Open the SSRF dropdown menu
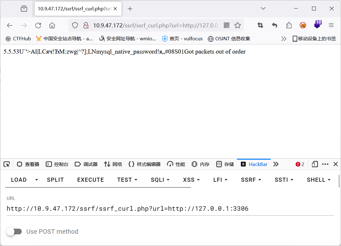The height and width of the screenshot is (246, 341). pos(251,180)
